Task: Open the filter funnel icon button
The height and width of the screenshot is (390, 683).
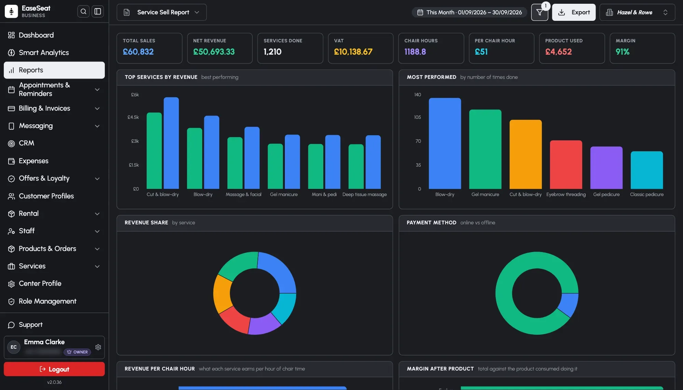Action: click(540, 12)
